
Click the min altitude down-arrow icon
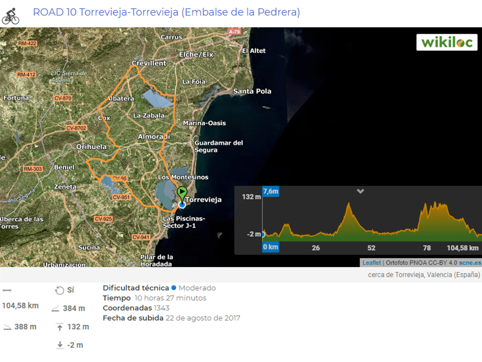tap(60, 345)
